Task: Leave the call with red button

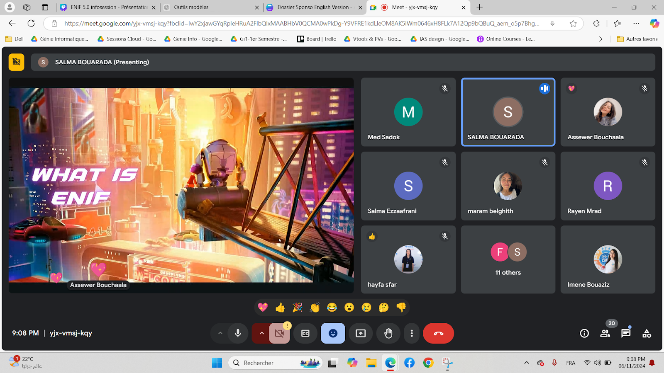Action: pos(438,333)
